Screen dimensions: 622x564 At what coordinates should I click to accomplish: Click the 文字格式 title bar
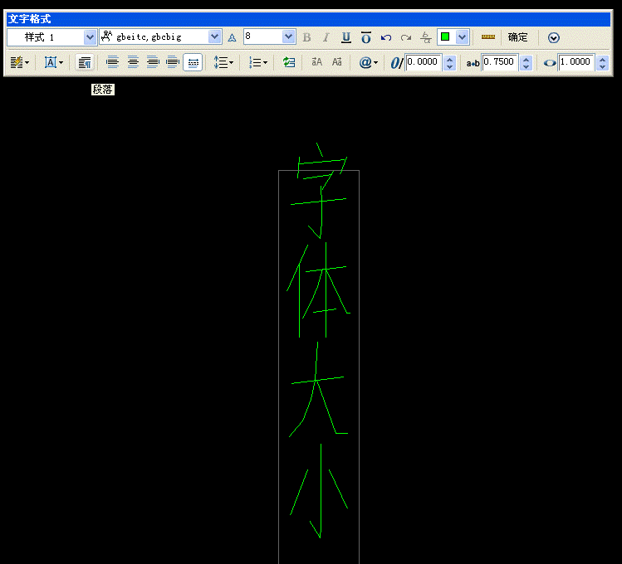308,19
